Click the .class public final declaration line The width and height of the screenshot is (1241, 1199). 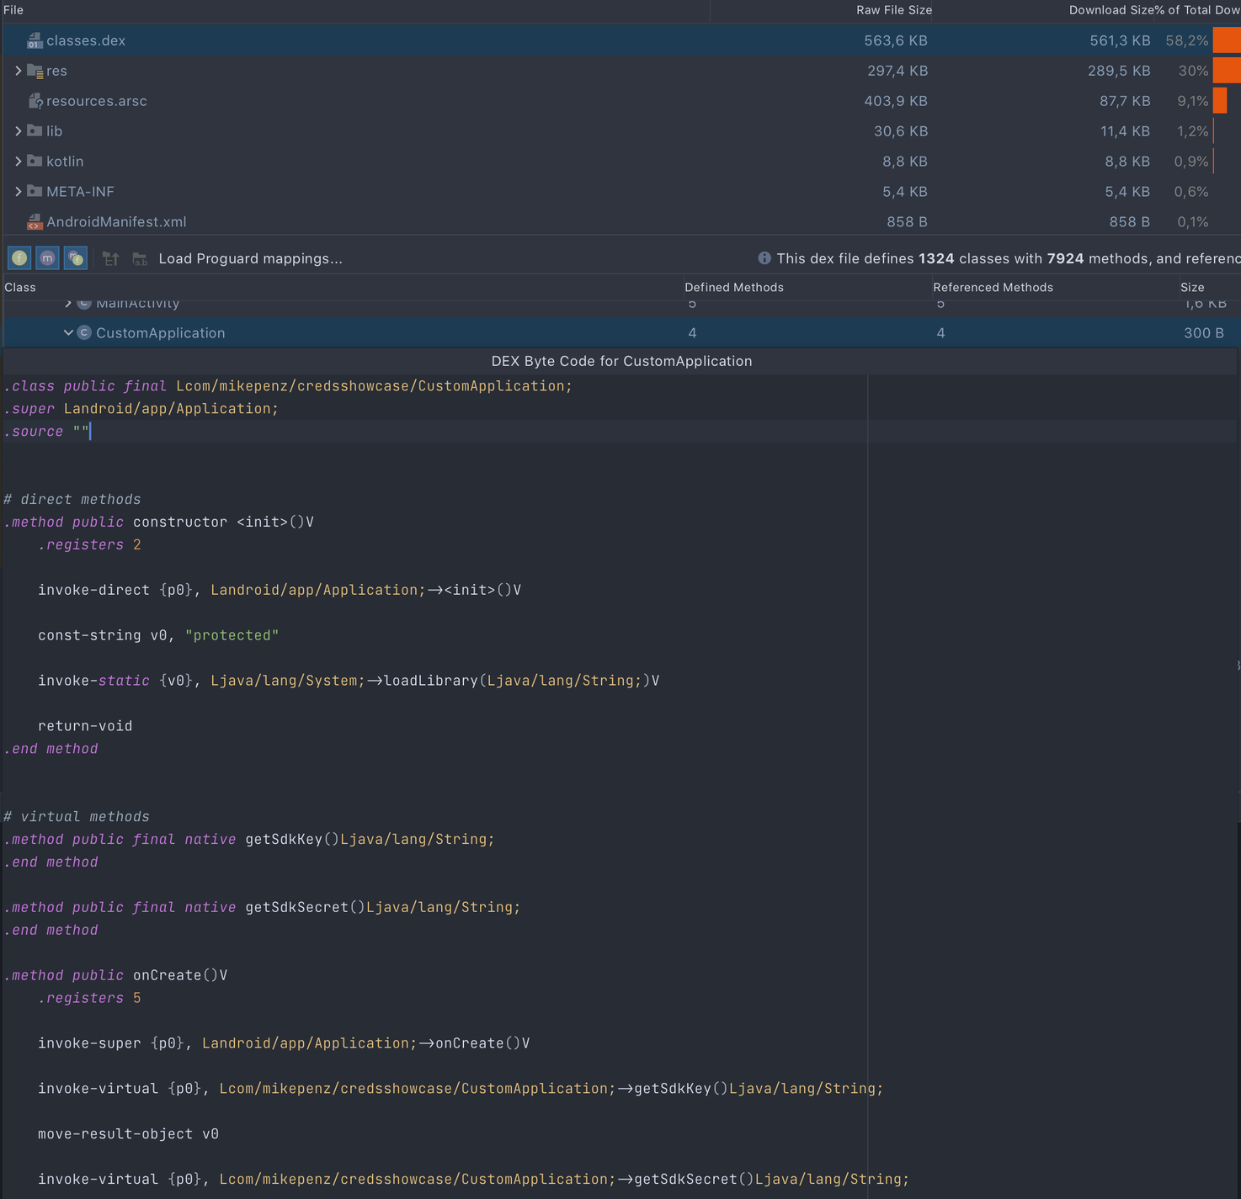click(x=288, y=386)
